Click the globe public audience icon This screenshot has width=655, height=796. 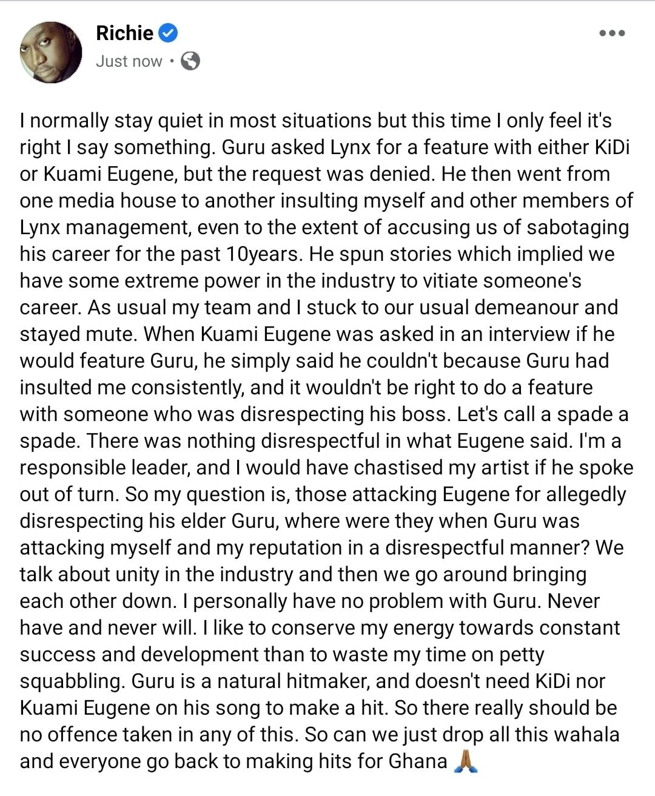coord(190,61)
